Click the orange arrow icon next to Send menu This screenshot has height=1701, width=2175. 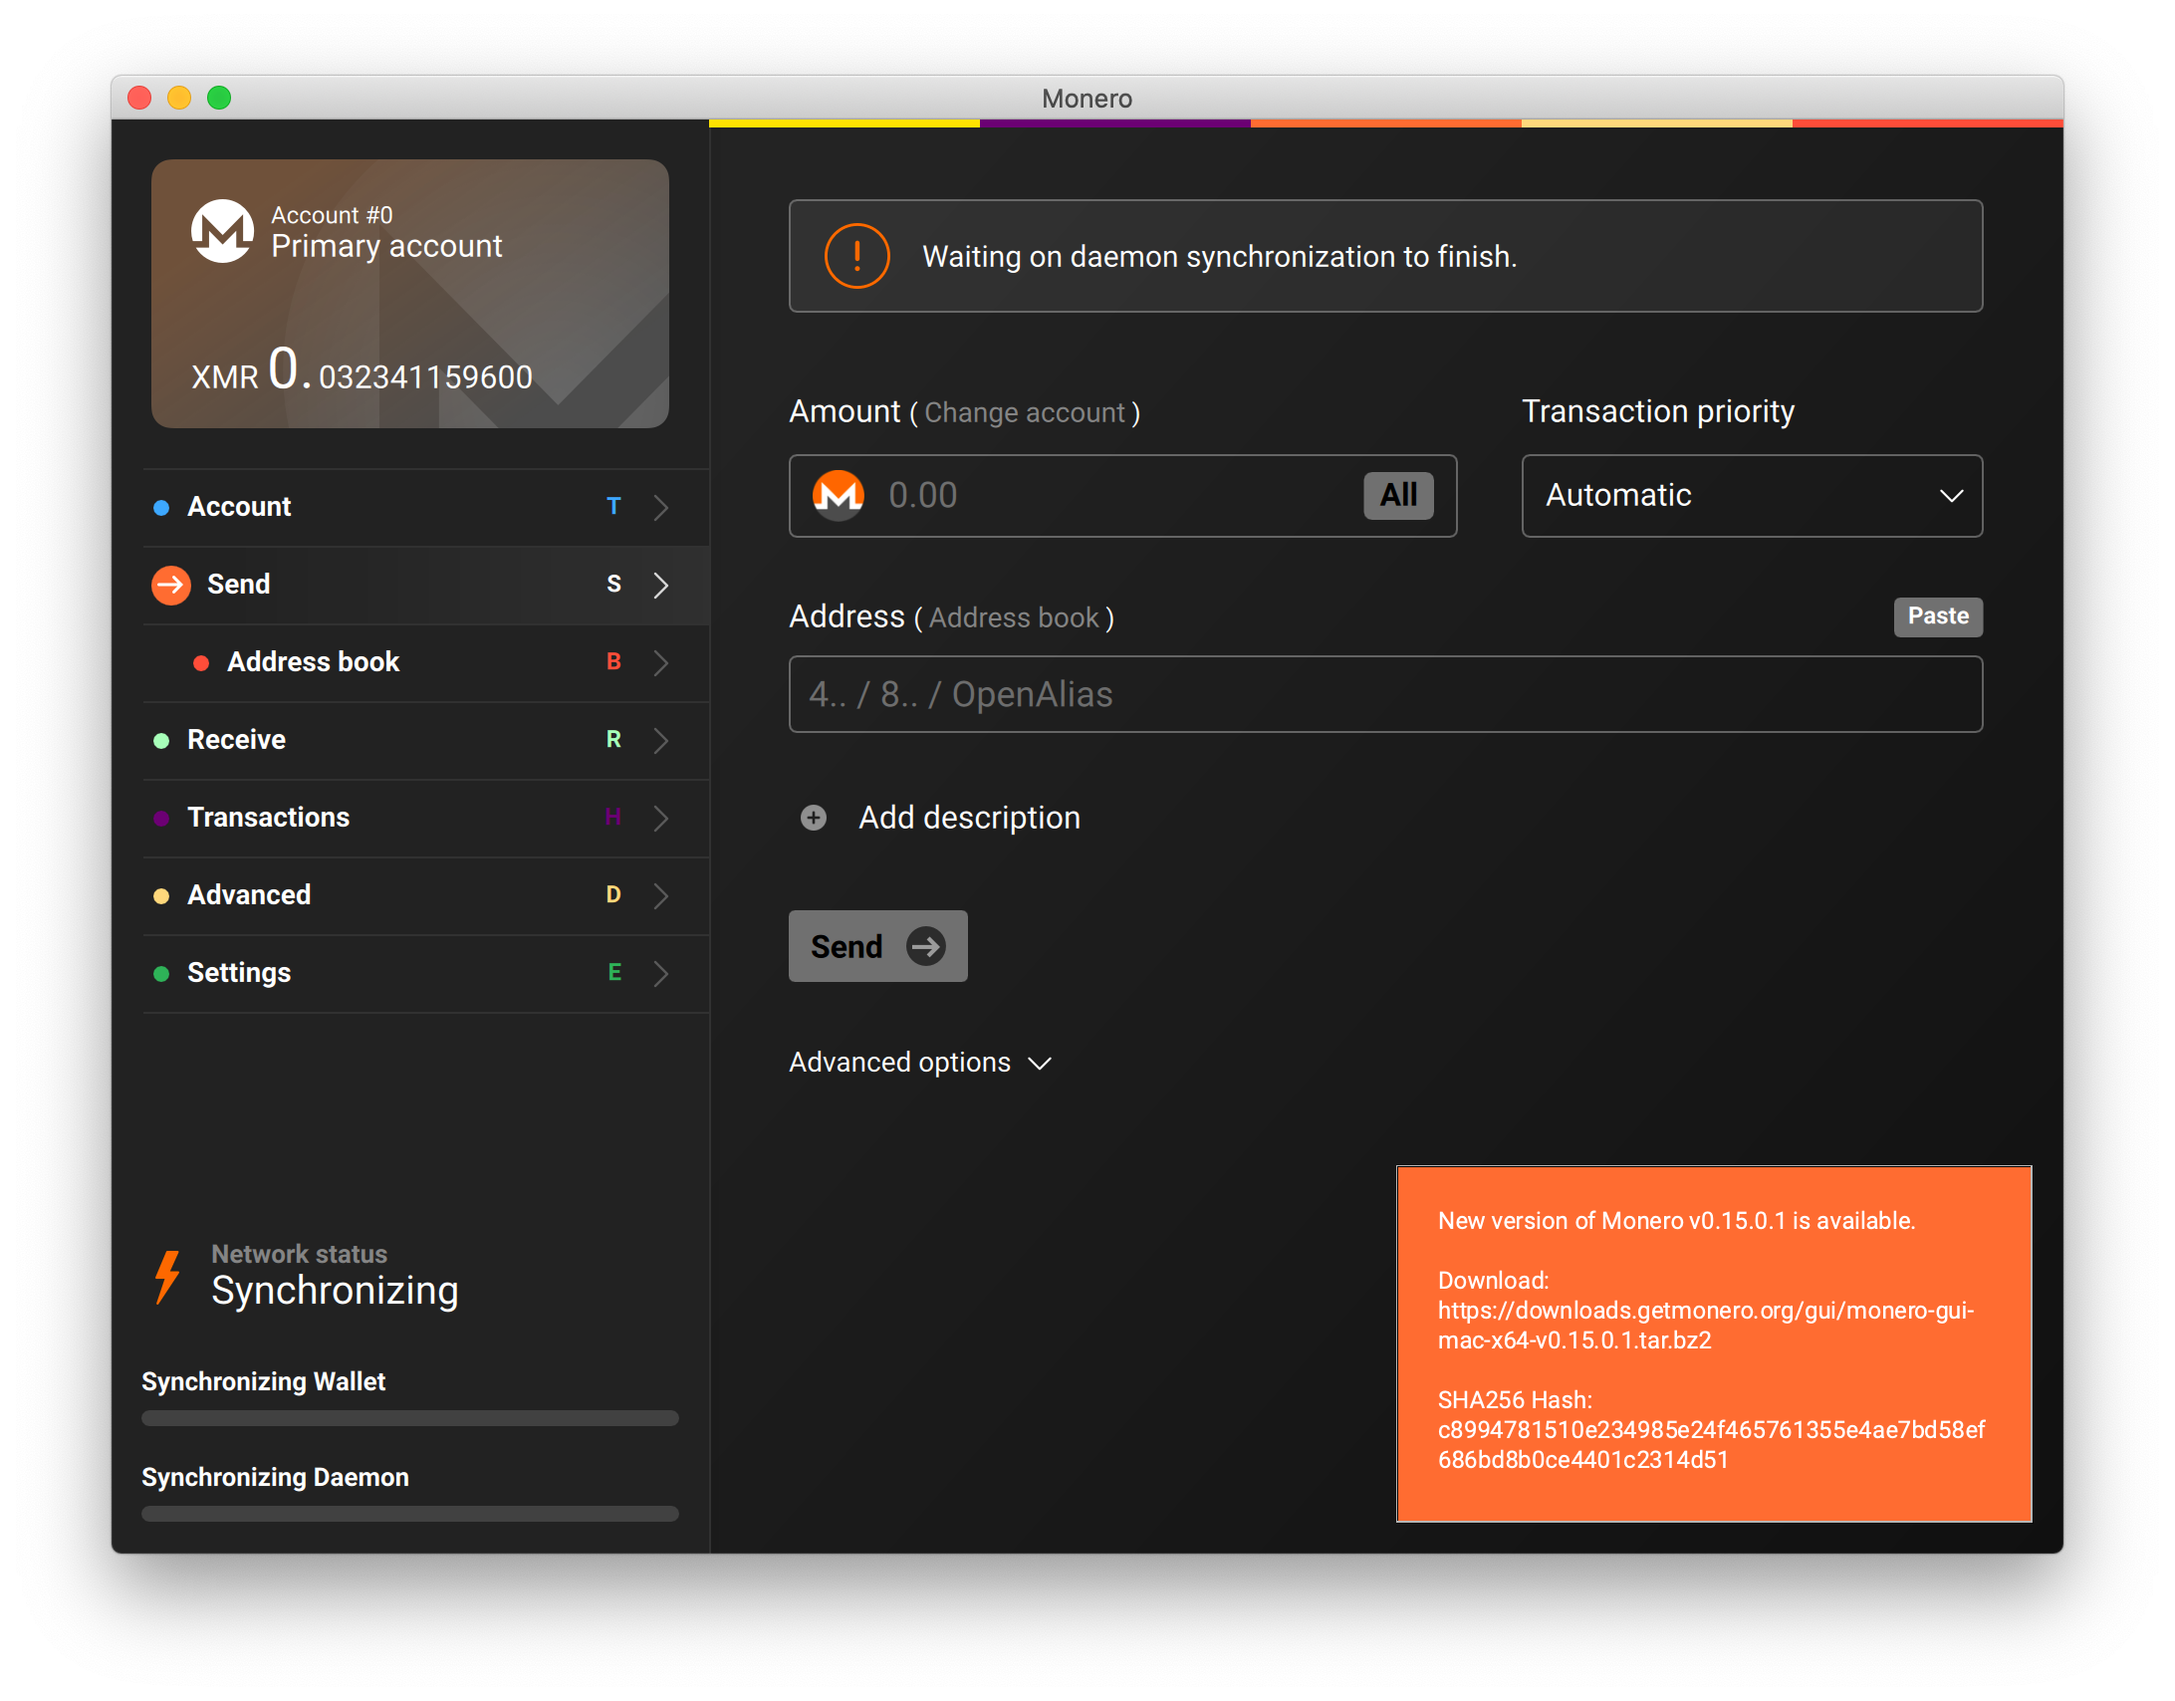tap(171, 585)
